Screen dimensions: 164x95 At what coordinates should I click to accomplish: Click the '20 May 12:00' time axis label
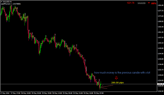[x=57, y=93]
